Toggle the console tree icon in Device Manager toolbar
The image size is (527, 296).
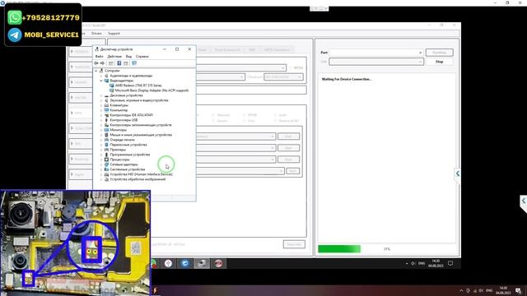[111, 63]
